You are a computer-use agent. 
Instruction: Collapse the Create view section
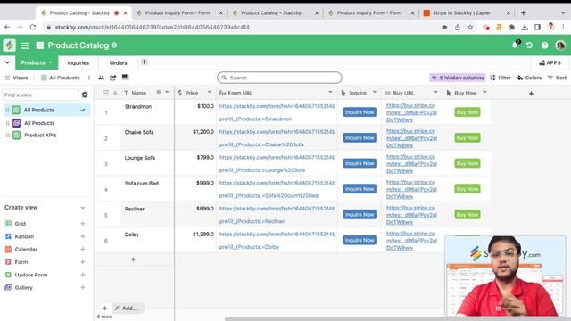[83, 208]
